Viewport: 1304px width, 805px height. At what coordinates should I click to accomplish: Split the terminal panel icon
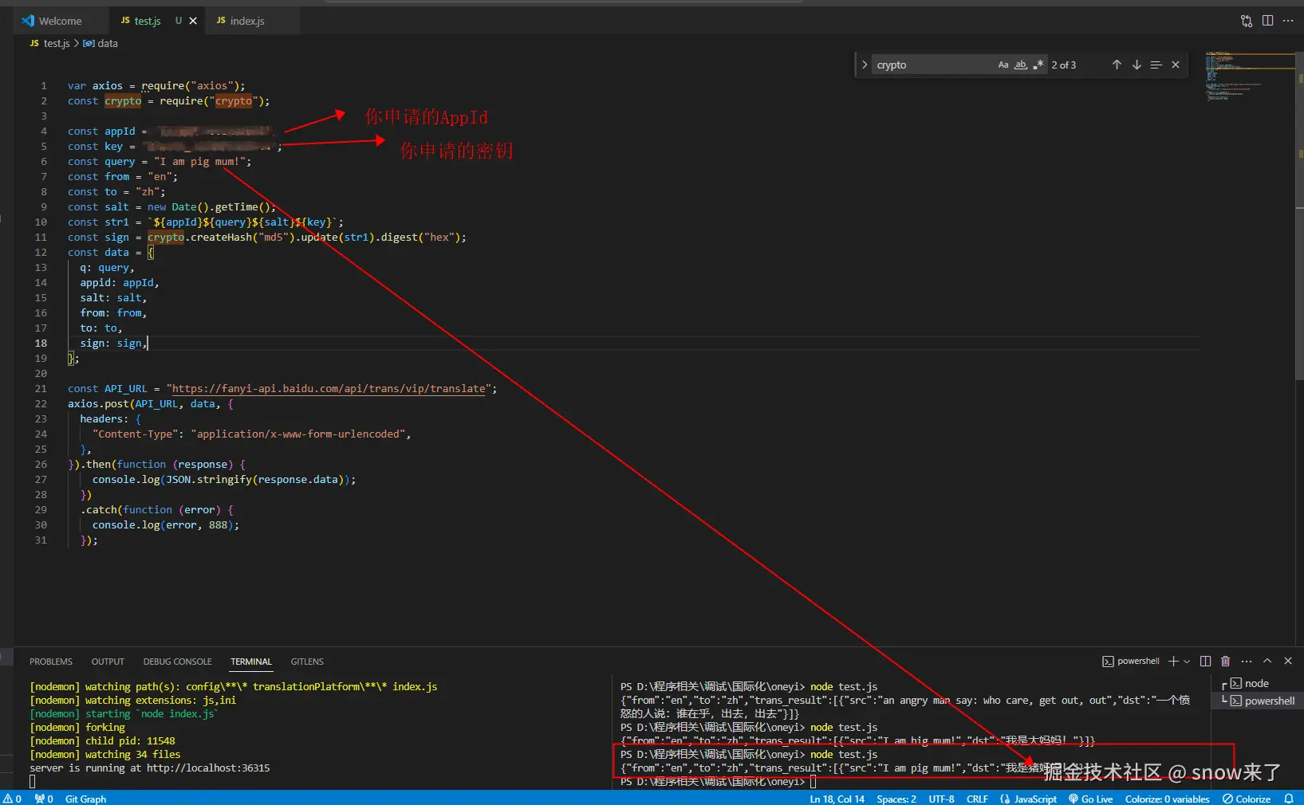click(1205, 661)
